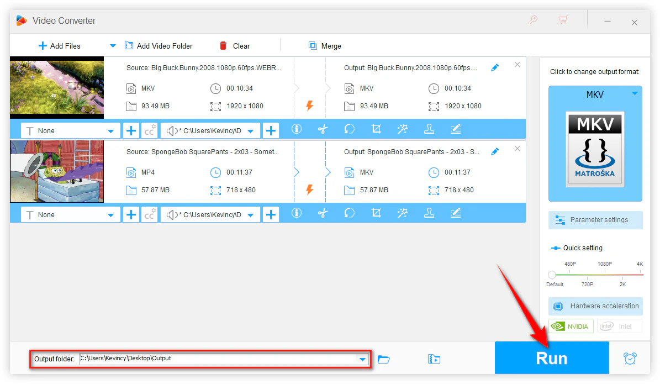Image resolution: width=660 pixels, height=384 pixels.
Task: Open the magic wand effects for Big Buck Bunny
Action: [x=402, y=129]
